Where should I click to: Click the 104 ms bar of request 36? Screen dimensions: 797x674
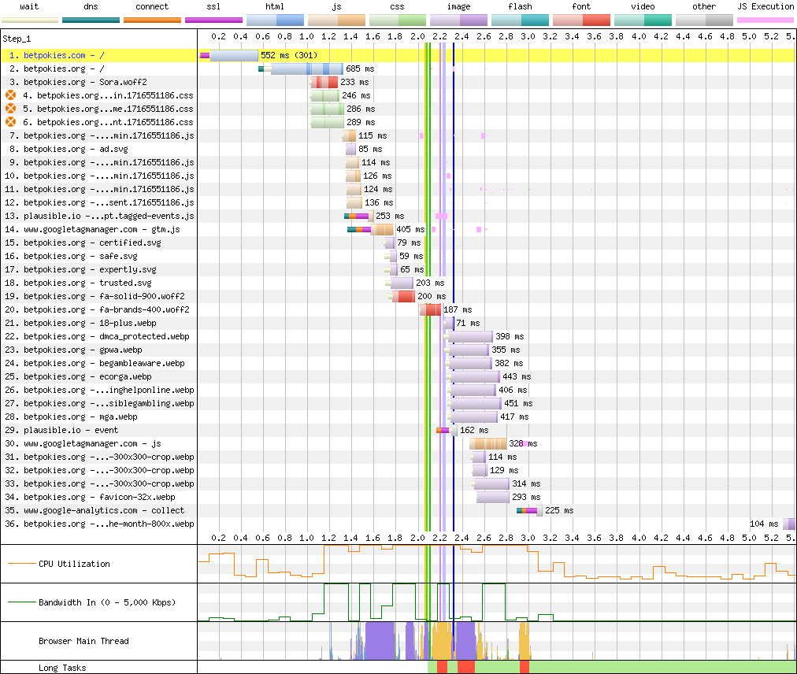coord(789,524)
